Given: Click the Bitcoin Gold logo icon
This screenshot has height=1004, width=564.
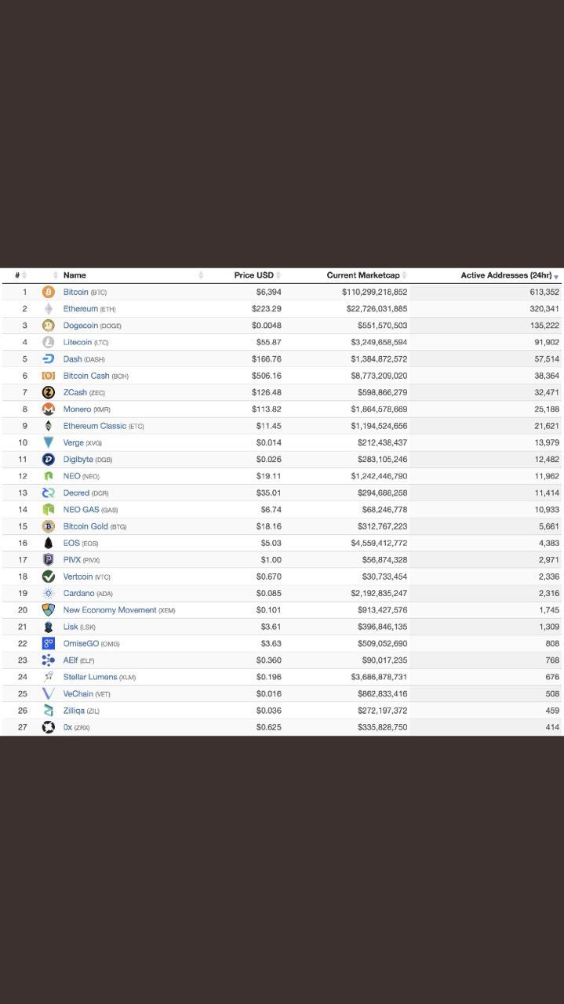Looking at the screenshot, I should (x=48, y=526).
